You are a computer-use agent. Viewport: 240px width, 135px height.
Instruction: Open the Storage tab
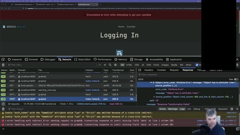tap(136, 60)
